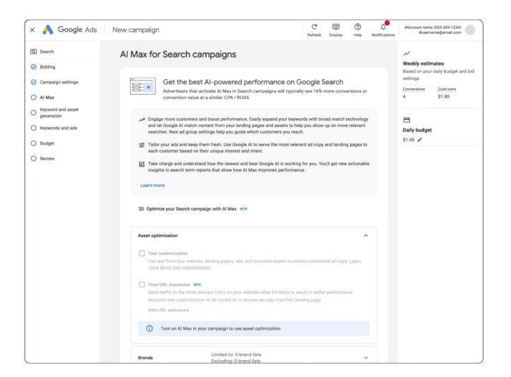Open the Display options icon

click(x=336, y=27)
